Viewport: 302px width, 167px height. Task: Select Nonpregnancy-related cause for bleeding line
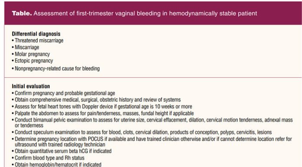pos(56,69)
